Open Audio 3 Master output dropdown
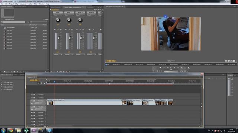Image resolution: width=238 pixels, height=133 pixels. (80, 54)
